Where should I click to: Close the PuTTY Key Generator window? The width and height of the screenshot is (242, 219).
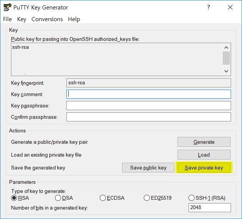pos(230,7)
